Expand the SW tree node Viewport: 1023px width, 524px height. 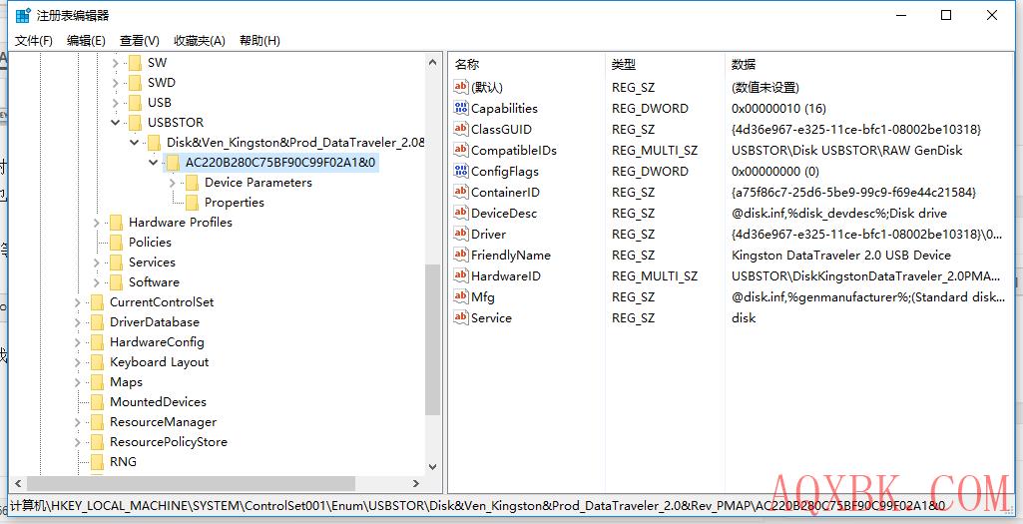coord(116,63)
